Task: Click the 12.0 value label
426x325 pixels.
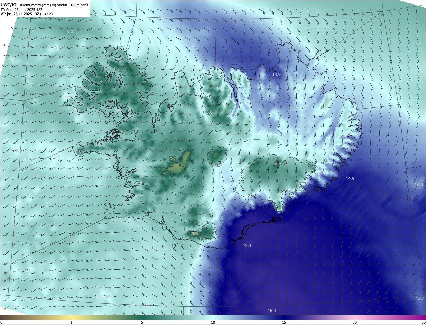Action: coord(419,185)
